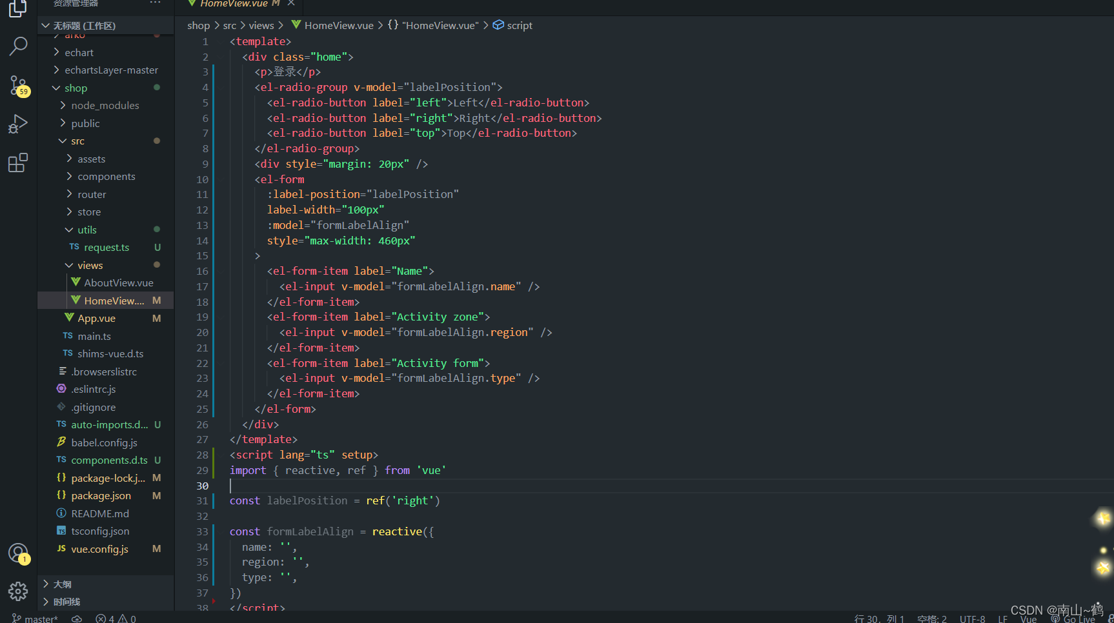Screen dimensions: 1114x623
Task: Close the HomeView.vue editor tab
Action: pos(291,3)
